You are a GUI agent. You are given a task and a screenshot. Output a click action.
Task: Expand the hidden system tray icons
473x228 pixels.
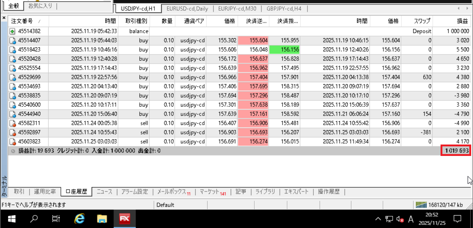pyautogui.click(x=378, y=219)
